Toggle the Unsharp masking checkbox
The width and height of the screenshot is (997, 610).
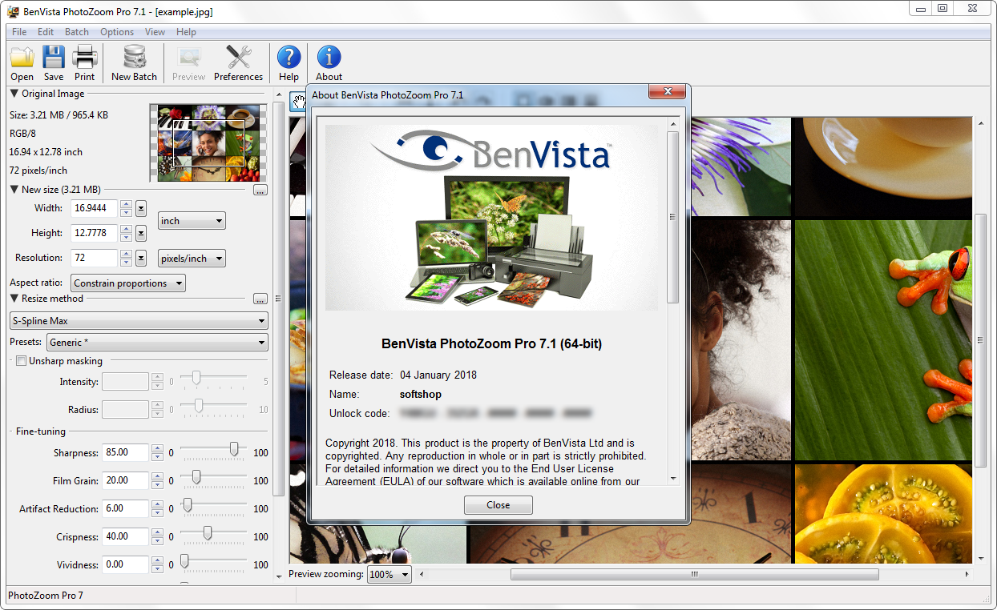[x=21, y=361]
